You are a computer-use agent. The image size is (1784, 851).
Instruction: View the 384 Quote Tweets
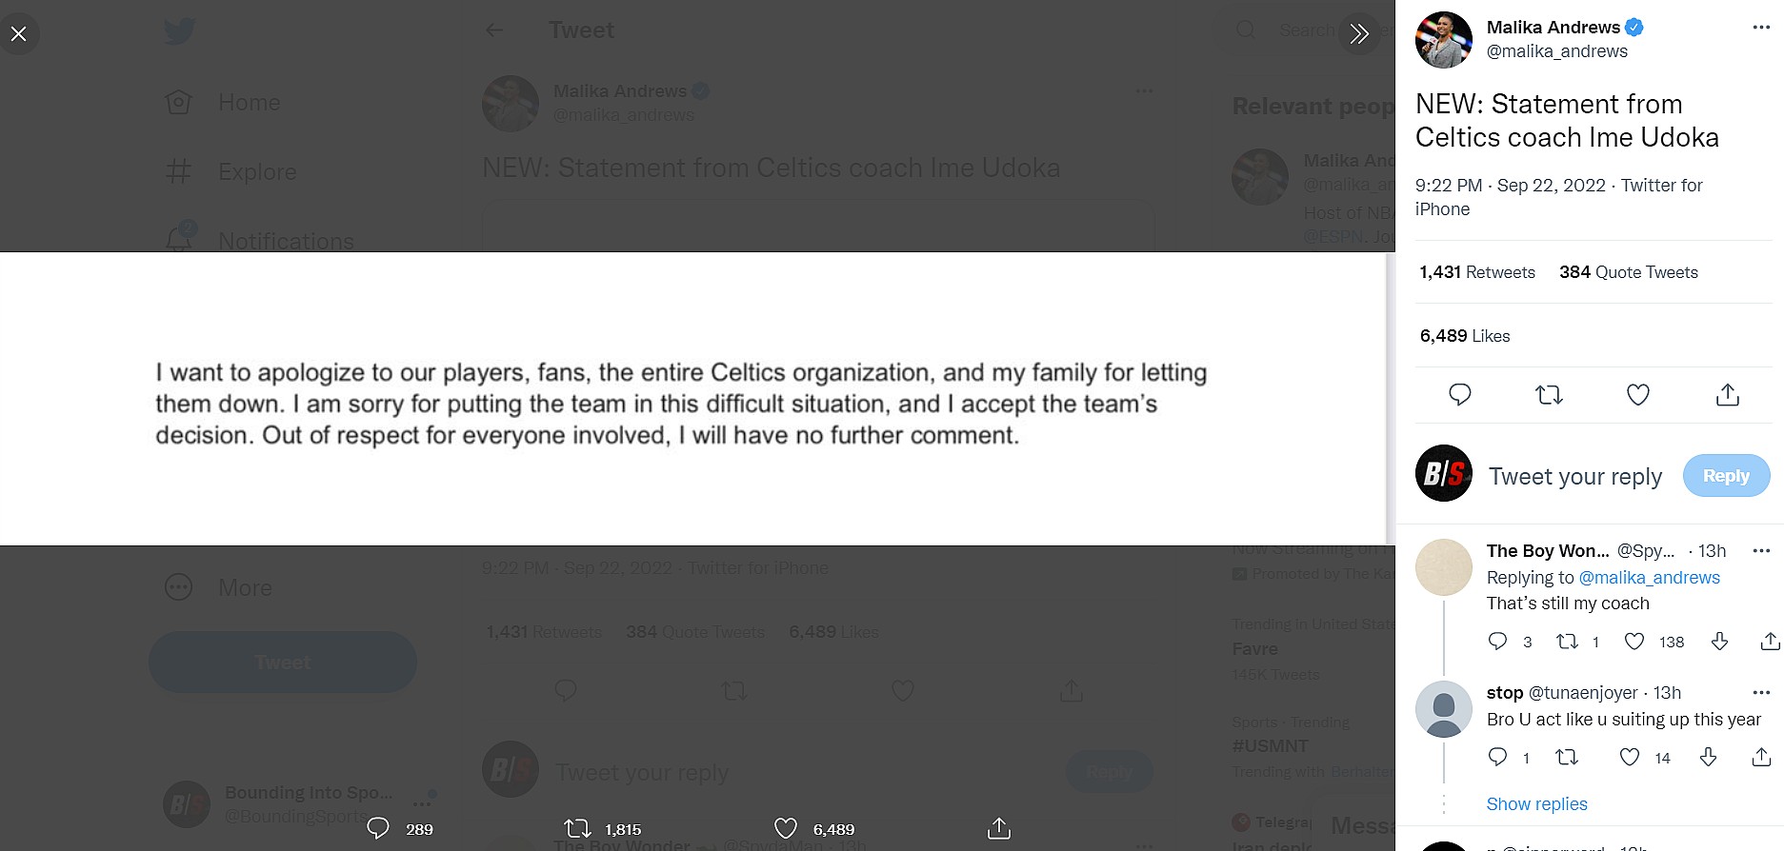1628,272
